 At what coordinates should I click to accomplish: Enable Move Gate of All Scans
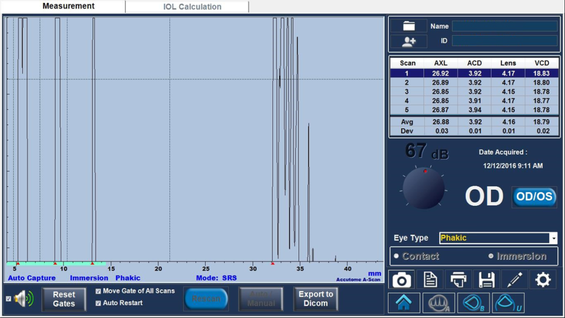(x=98, y=290)
